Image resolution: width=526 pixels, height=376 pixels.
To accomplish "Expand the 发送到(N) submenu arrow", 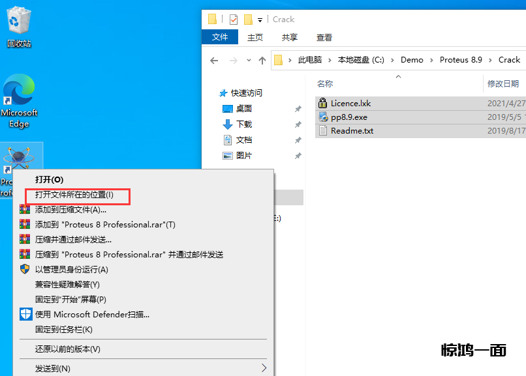I will (x=264, y=368).
